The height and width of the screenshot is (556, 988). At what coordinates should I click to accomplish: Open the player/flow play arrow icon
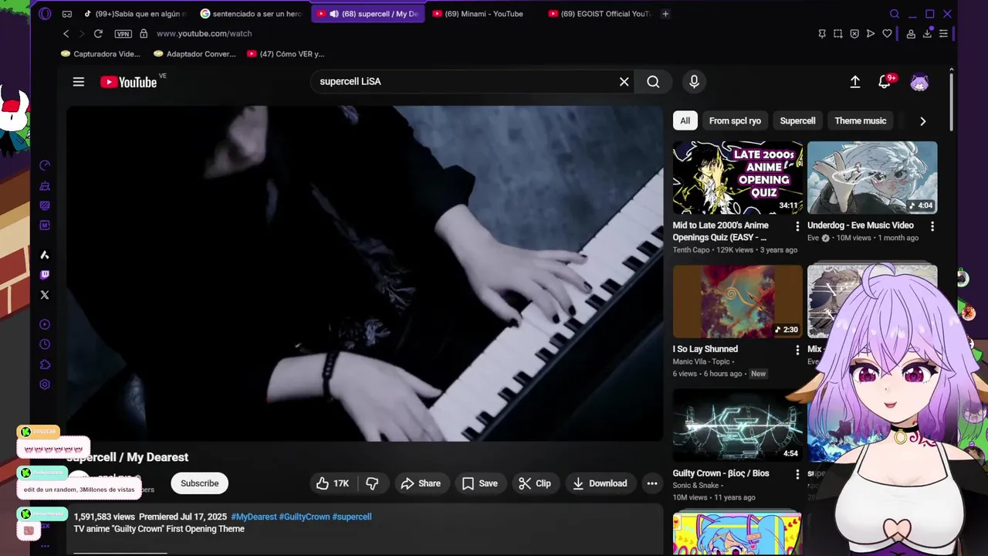click(871, 33)
